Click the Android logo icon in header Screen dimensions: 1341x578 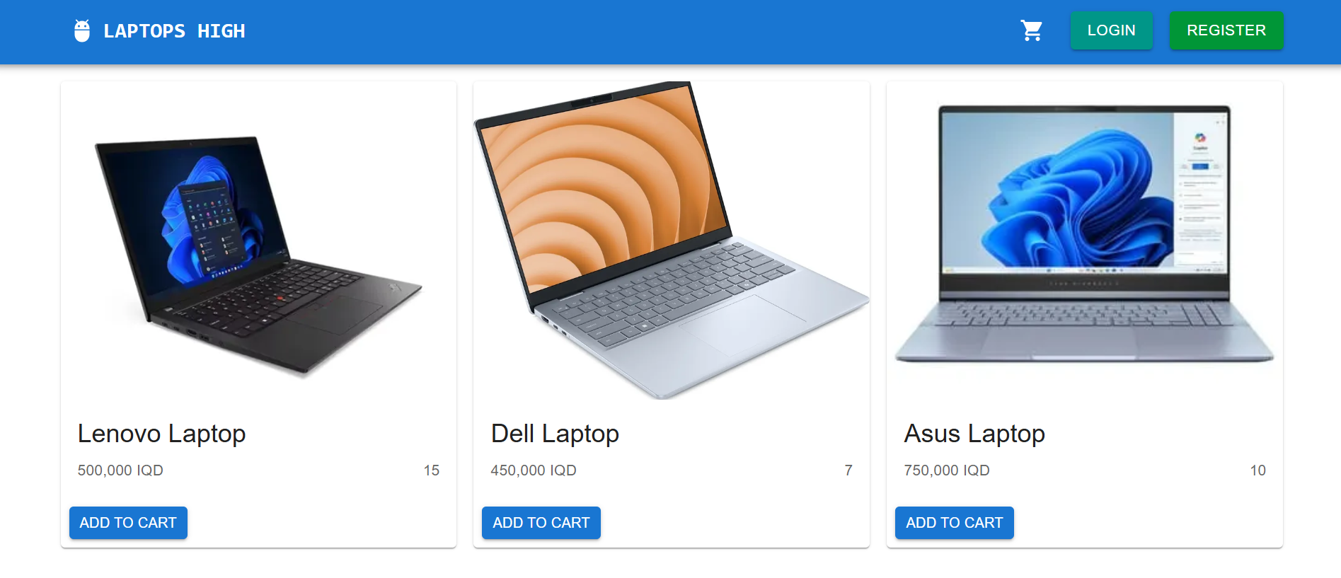pos(82,30)
